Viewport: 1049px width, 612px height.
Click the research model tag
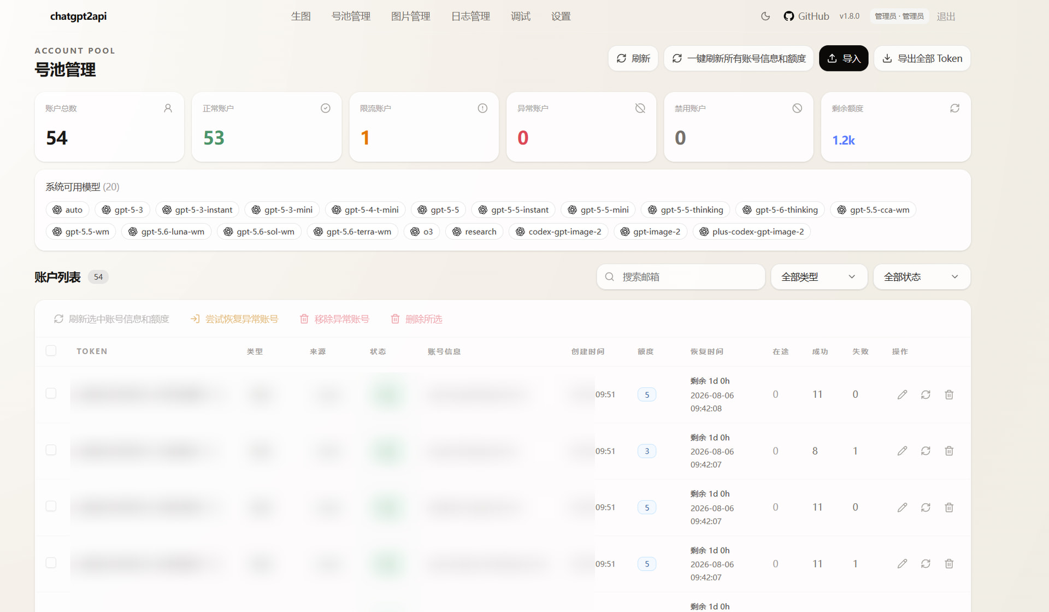[474, 232]
